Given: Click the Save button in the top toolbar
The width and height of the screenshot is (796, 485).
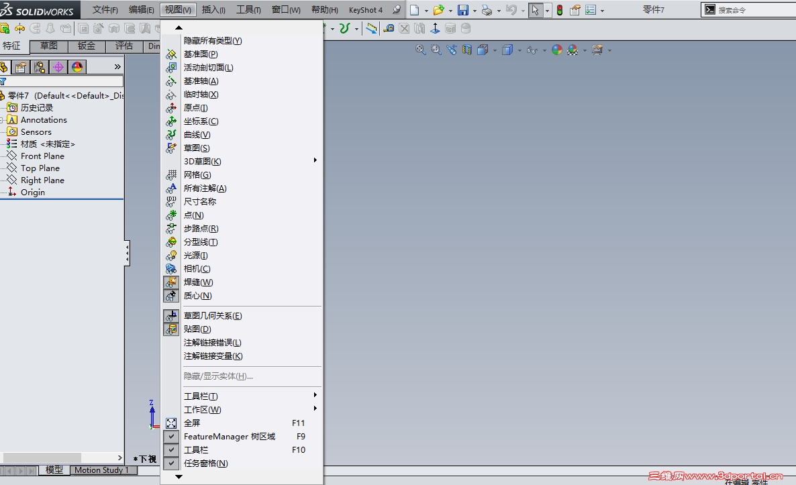Looking at the screenshot, I should point(464,10).
